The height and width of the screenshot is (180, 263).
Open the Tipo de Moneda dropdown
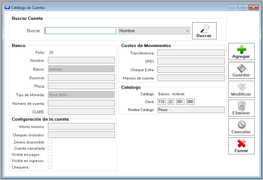coord(81,95)
